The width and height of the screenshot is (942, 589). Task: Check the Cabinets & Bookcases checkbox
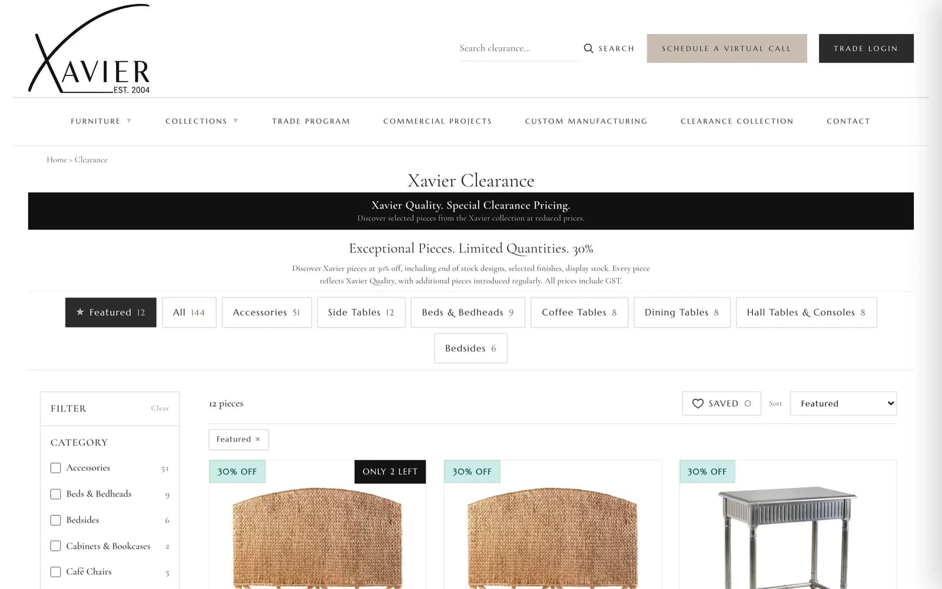(55, 546)
